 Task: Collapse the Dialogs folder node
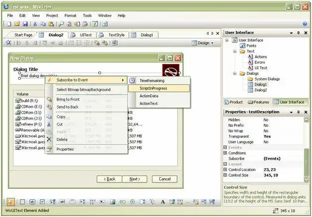click(x=235, y=74)
